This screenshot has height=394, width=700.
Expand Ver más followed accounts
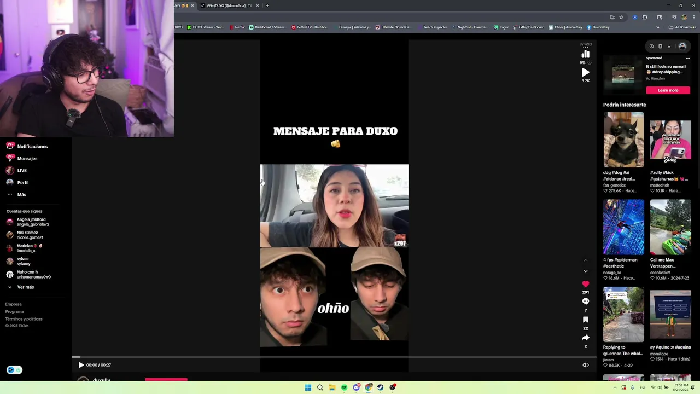tap(20, 287)
